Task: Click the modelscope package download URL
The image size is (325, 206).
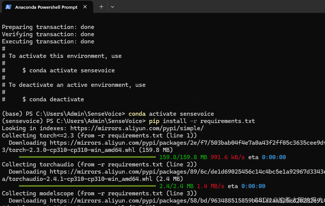Action: pyautogui.click(x=187, y=201)
